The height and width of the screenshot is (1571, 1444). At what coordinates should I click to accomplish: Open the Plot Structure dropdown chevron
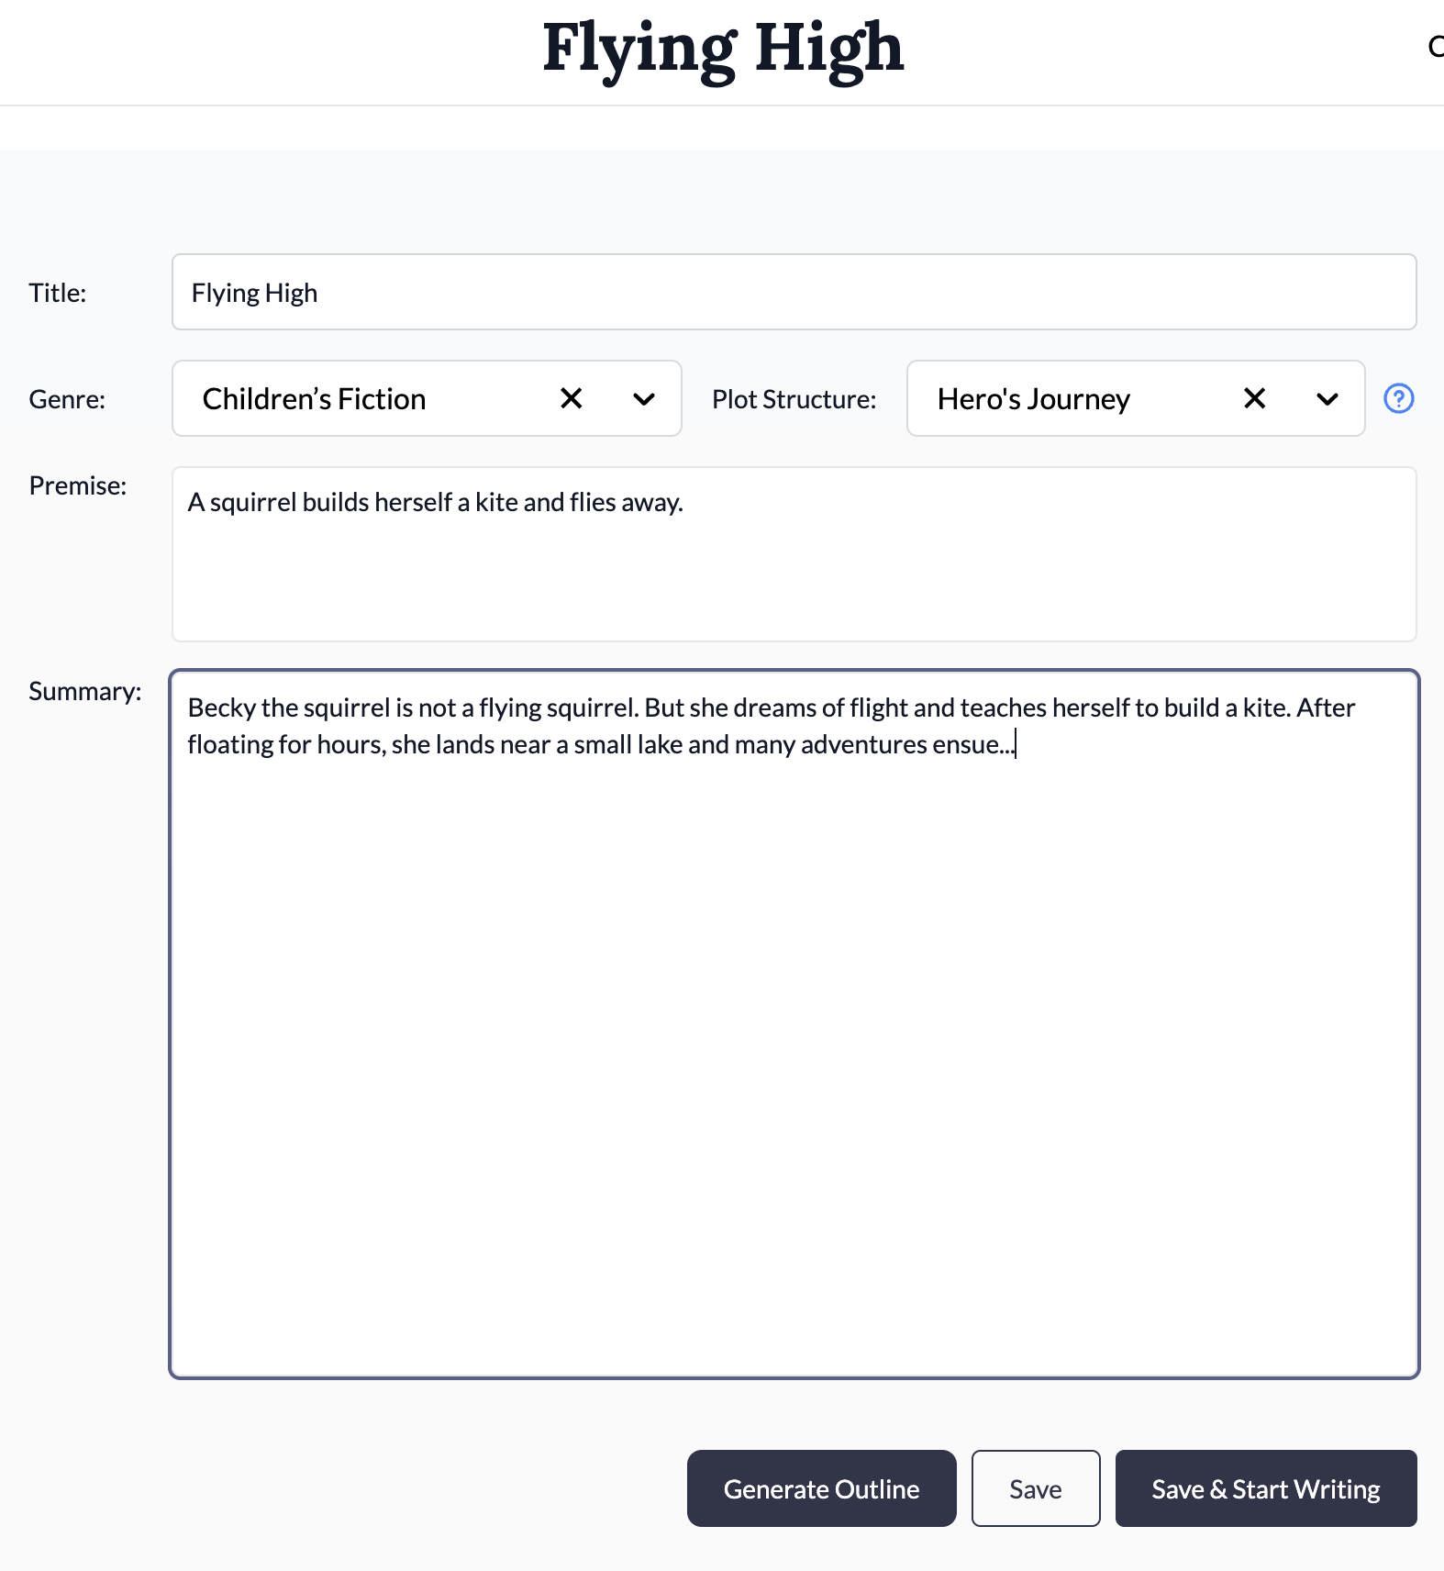[1327, 398]
